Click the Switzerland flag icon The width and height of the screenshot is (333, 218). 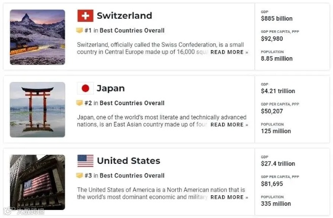coord(86,16)
